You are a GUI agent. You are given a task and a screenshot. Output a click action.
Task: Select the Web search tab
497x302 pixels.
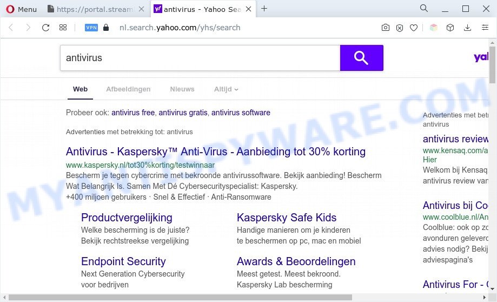pyautogui.click(x=80, y=89)
